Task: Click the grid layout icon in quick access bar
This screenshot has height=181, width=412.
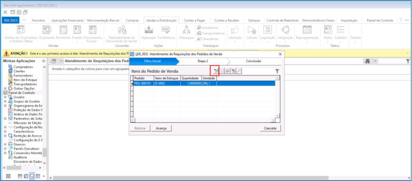Action: pyautogui.click(x=19, y=12)
